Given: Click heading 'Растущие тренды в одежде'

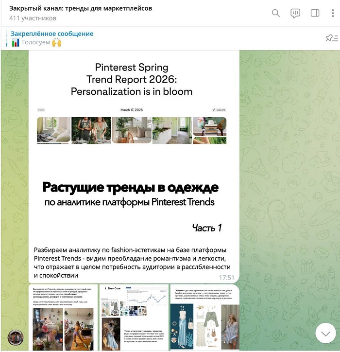Looking at the screenshot, I should 131,188.
